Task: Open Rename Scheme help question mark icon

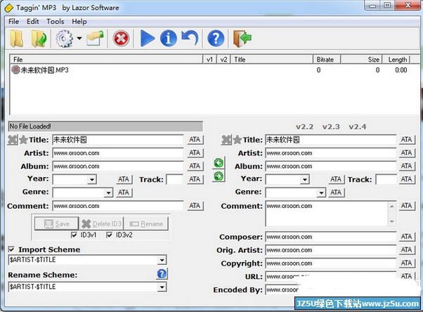Action: coord(162,274)
